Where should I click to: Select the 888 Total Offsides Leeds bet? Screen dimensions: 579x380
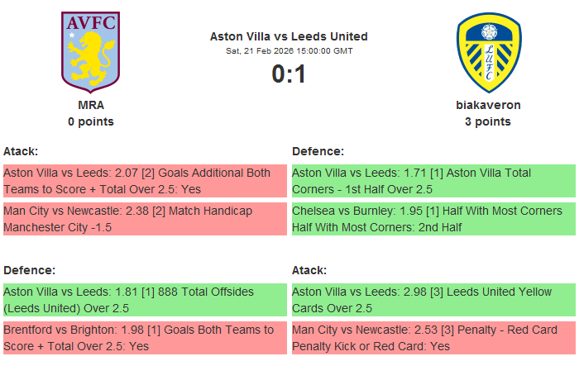tap(144, 300)
